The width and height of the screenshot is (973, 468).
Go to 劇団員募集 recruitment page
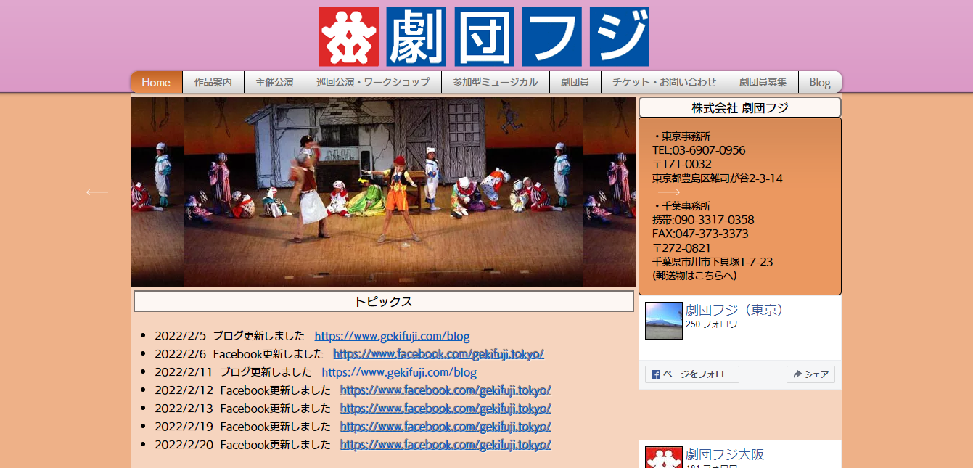[763, 82]
